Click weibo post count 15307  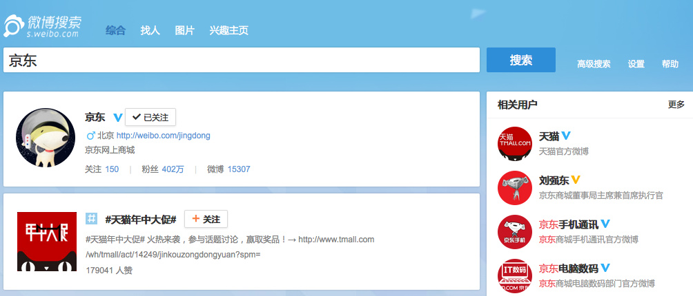(x=239, y=169)
